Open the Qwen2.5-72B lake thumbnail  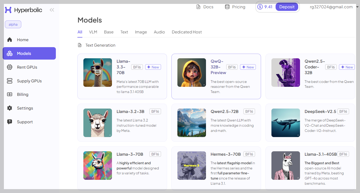point(192,123)
